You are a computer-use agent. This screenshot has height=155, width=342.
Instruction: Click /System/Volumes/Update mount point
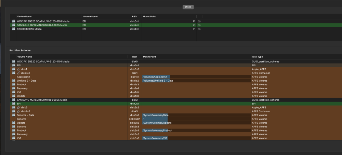coord(157,123)
